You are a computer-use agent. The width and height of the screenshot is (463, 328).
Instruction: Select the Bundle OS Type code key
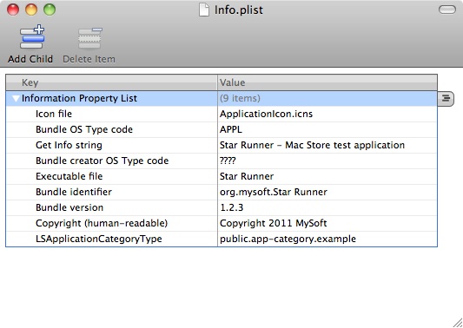(x=84, y=129)
